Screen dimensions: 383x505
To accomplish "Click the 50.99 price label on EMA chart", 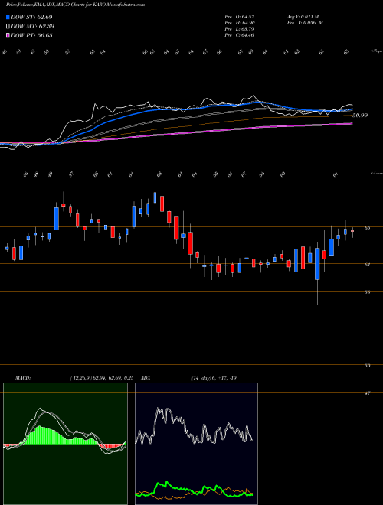I will 360,116.
